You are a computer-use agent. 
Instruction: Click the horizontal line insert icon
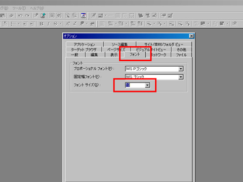point(111,16)
